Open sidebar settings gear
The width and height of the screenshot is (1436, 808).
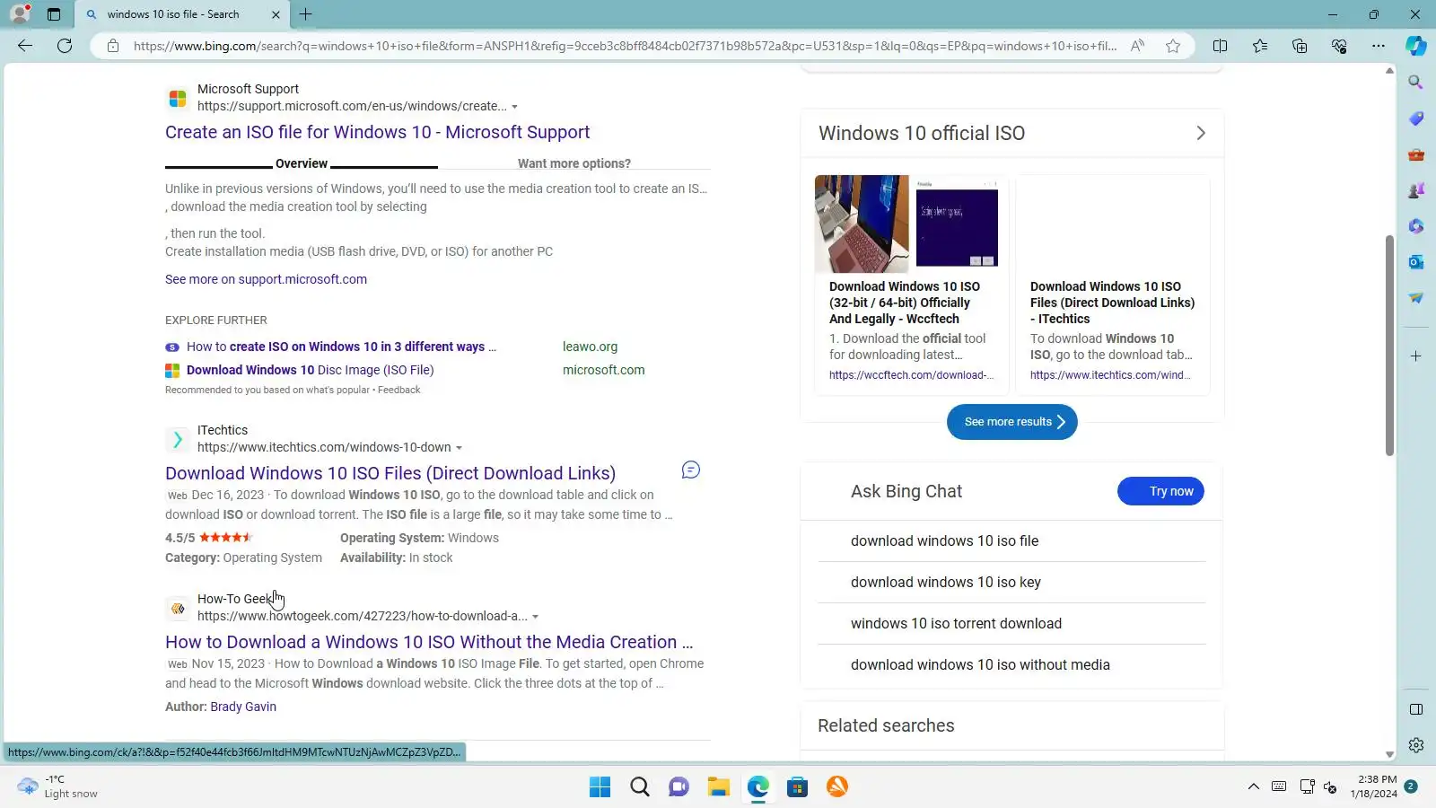(x=1416, y=745)
